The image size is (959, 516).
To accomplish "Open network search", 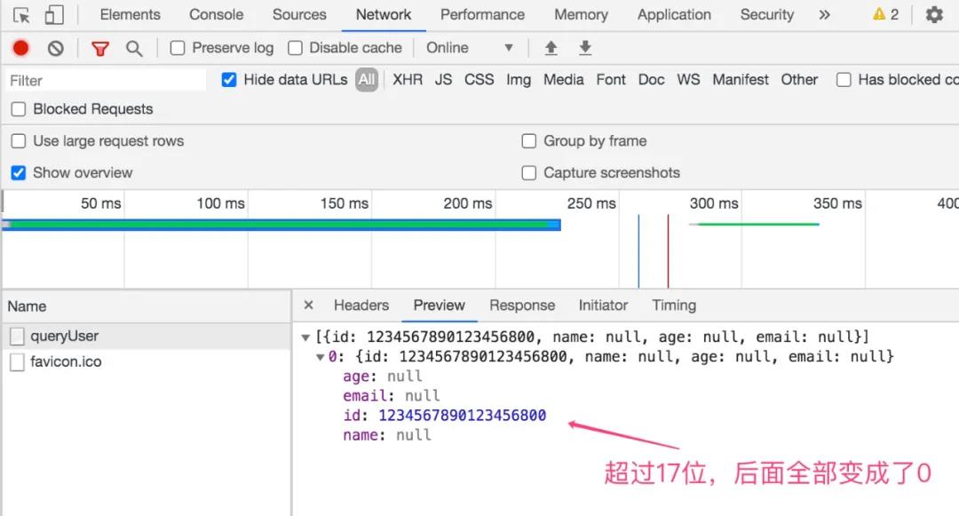I will (x=133, y=47).
